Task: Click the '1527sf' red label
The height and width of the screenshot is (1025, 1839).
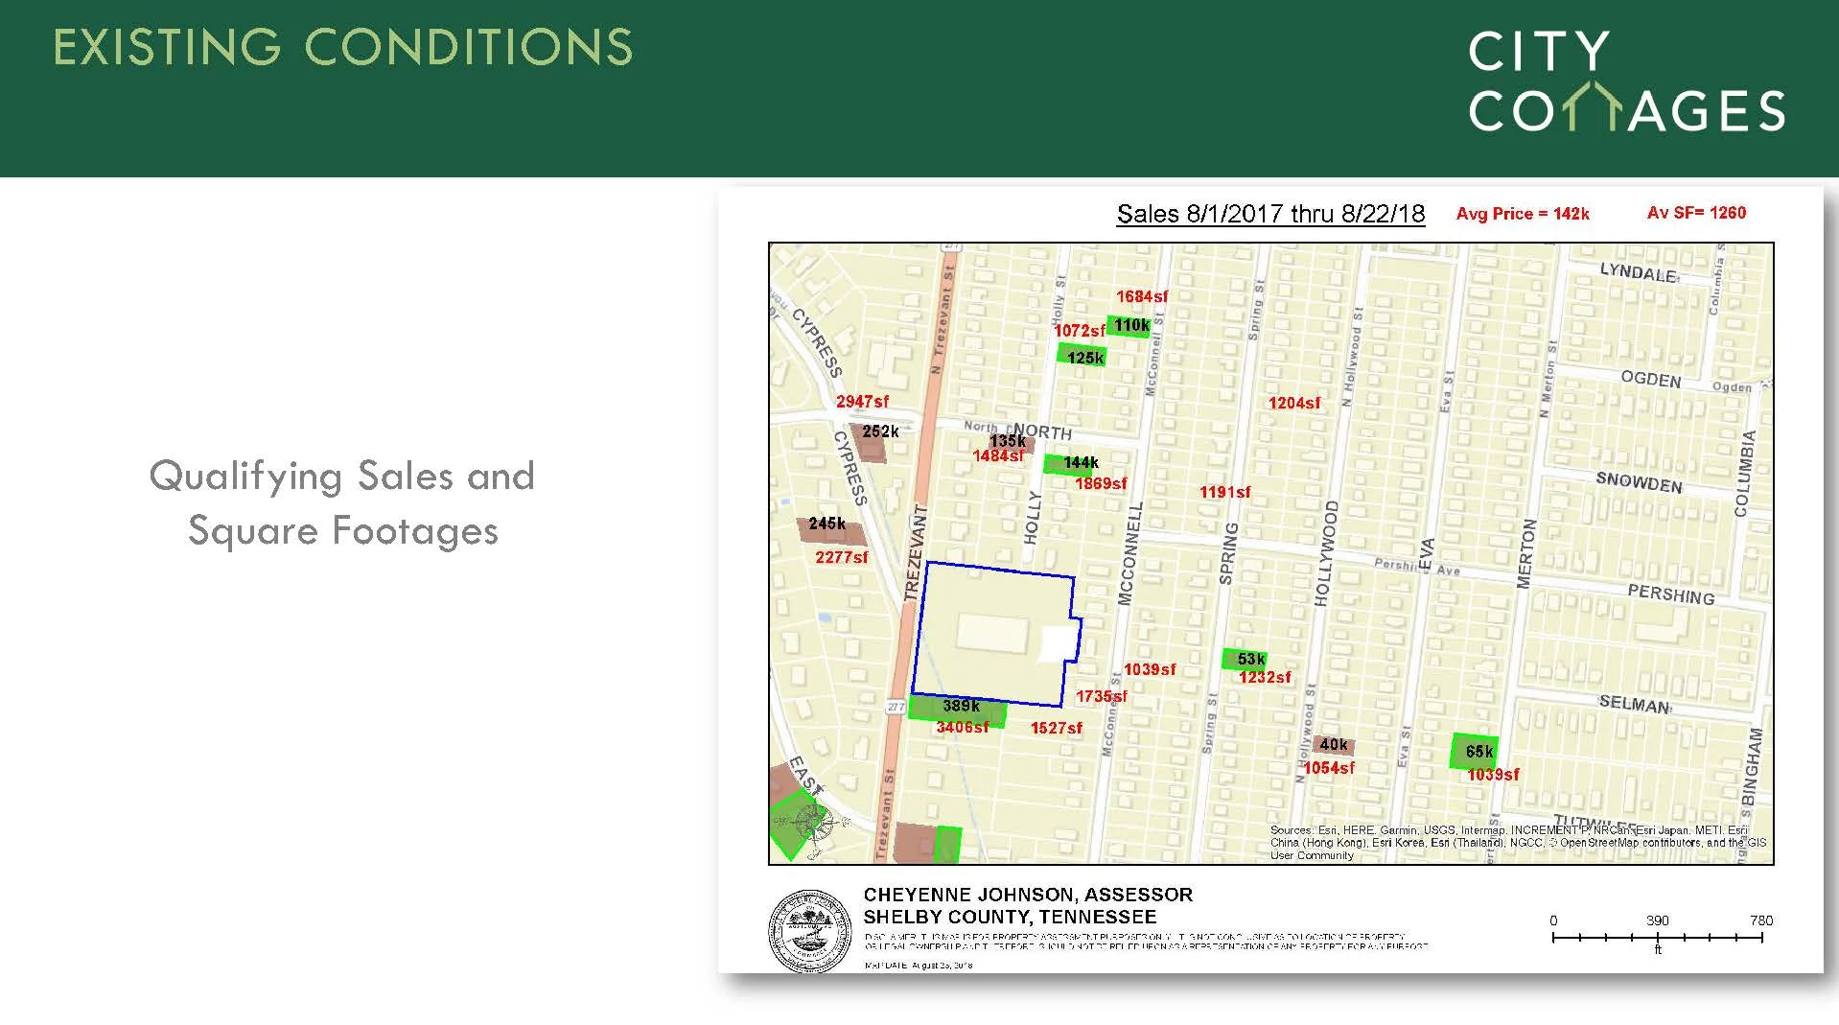Action: coord(1057,729)
